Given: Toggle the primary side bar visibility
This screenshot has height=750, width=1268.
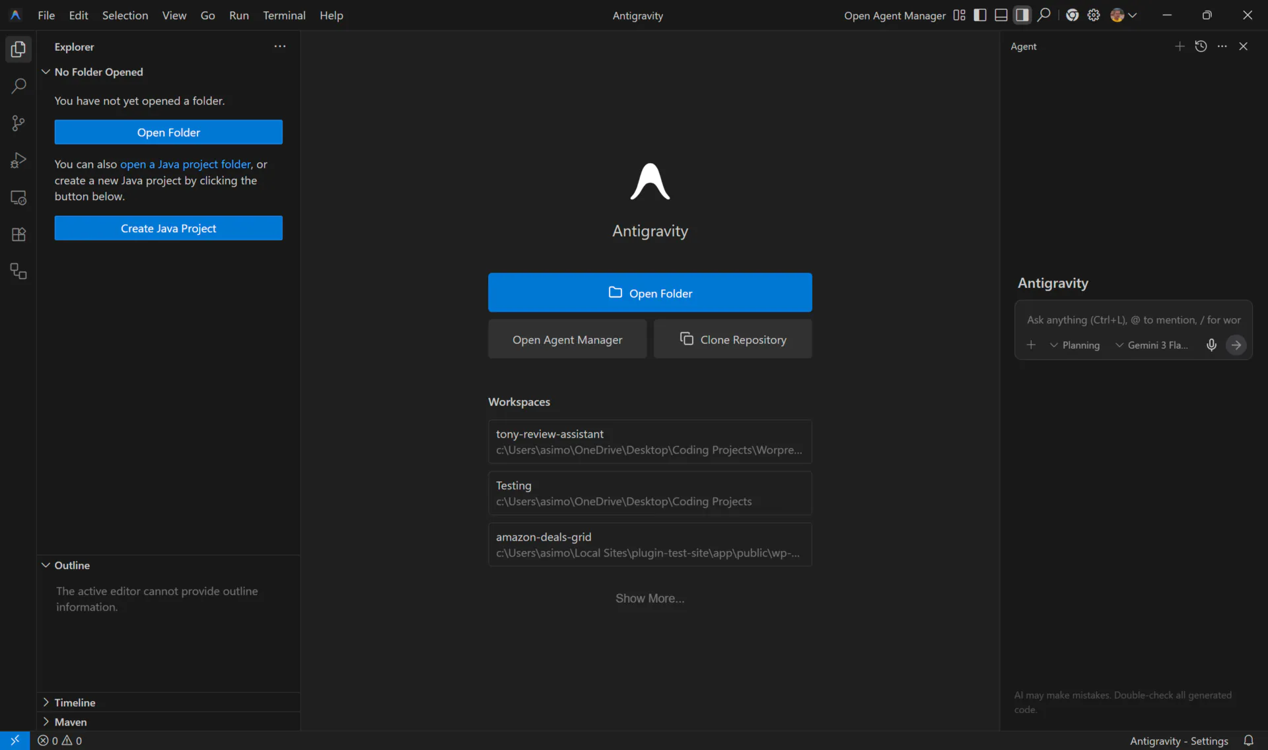Looking at the screenshot, I should click(x=980, y=15).
